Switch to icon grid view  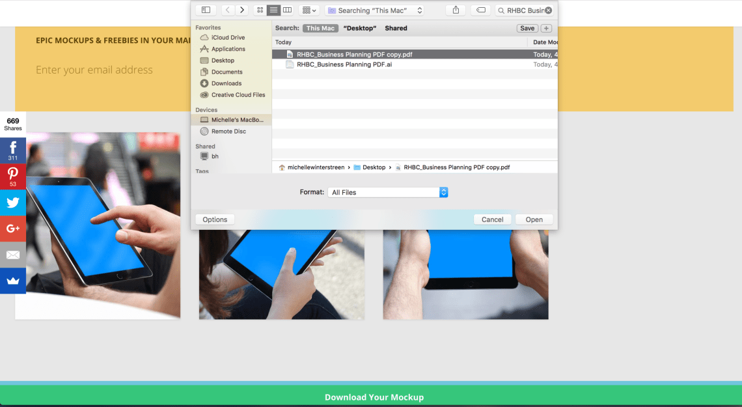pyautogui.click(x=260, y=10)
